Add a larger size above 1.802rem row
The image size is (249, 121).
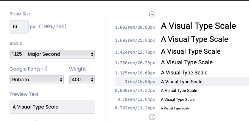(152, 15)
